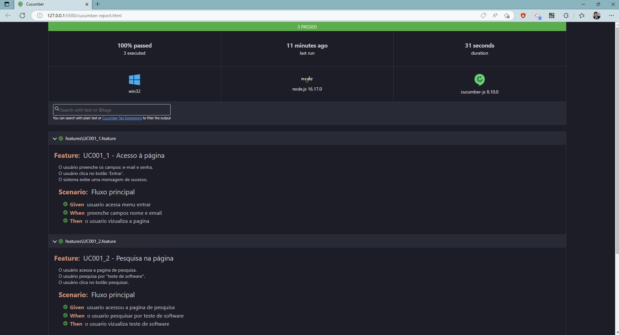
Task: Open the extension icon with badge 1
Action: [x=538, y=16]
